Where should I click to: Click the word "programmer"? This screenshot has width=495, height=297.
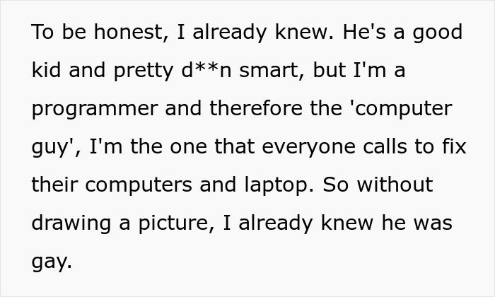pyautogui.click(x=95, y=110)
